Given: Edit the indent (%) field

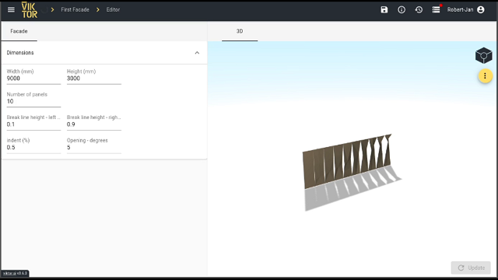Looking at the screenshot, I should 33,147.
